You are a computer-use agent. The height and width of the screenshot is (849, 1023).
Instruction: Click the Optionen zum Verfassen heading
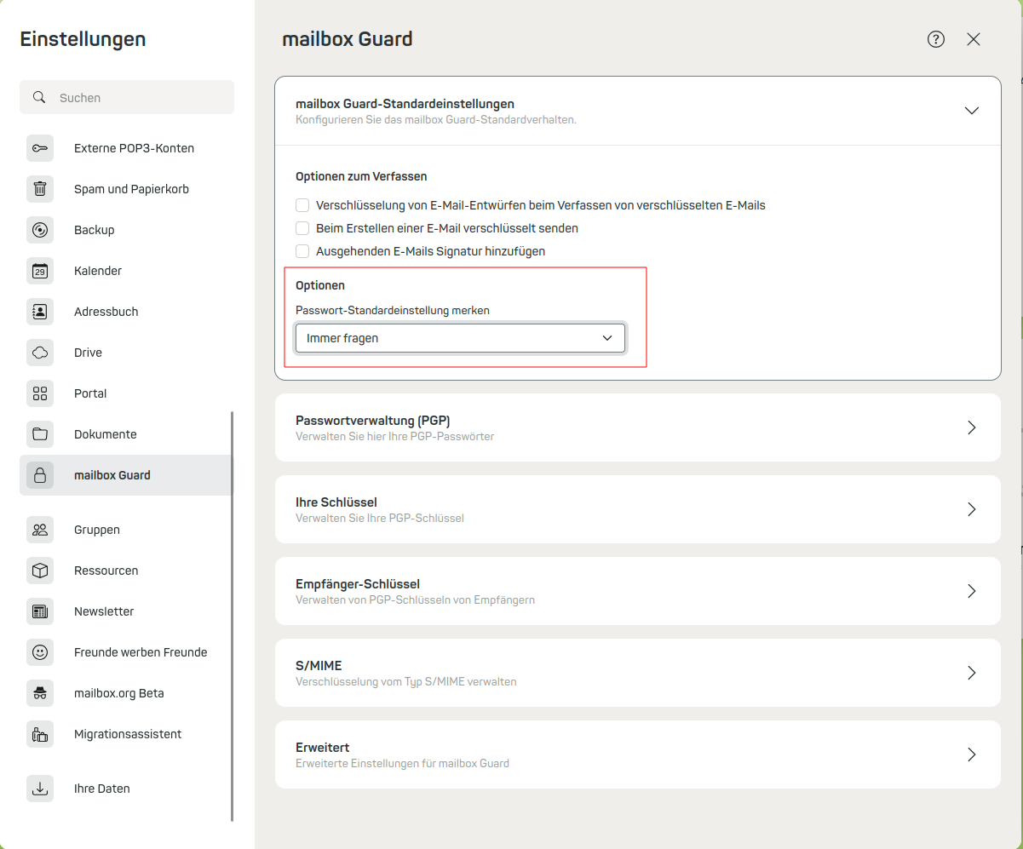(x=361, y=176)
